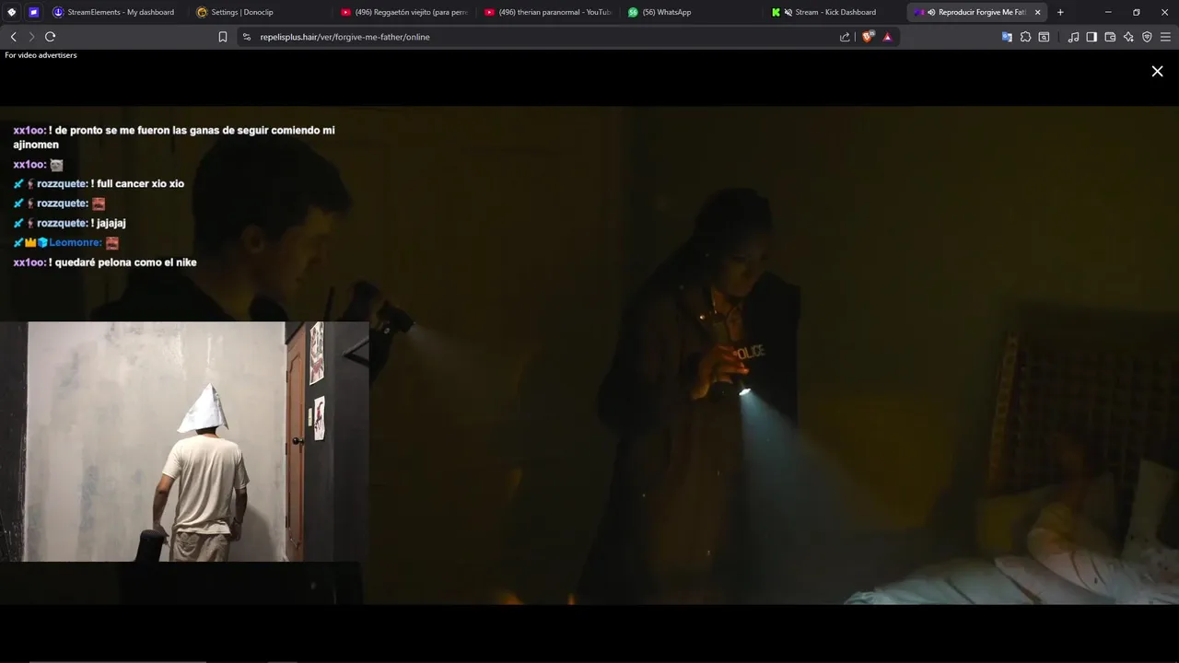Screen dimensions: 1179x663
Task: Click the purple pinned tab icon
Action: pos(34,12)
